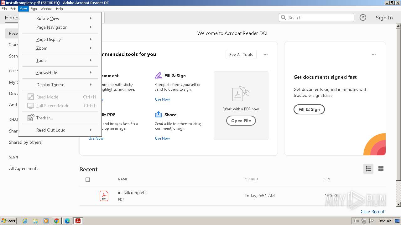Open the File menu
Viewport: 401px width, 225px height.
(4, 9)
